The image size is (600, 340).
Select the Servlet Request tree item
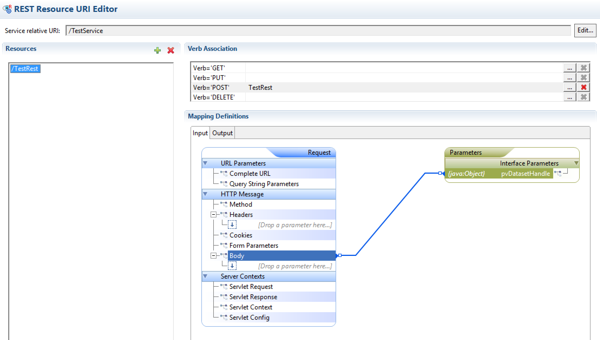pyautogui.click(x=251, y=286)
